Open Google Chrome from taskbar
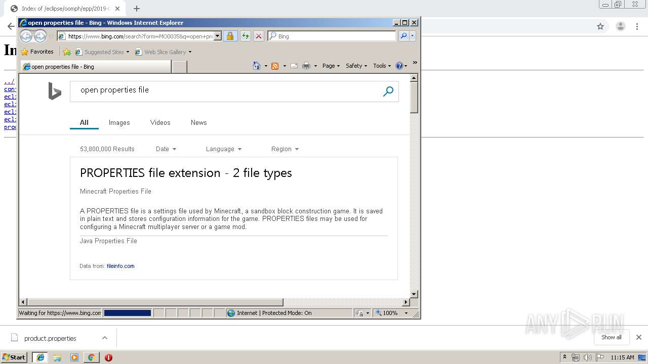 (91, 357)
